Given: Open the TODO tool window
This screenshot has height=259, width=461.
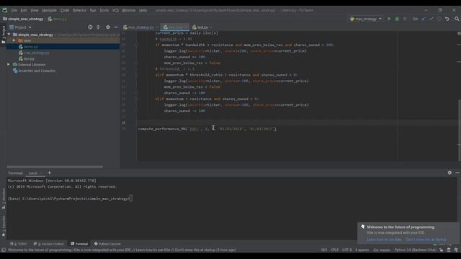Looking at the screenshot, I should [18, 244].
